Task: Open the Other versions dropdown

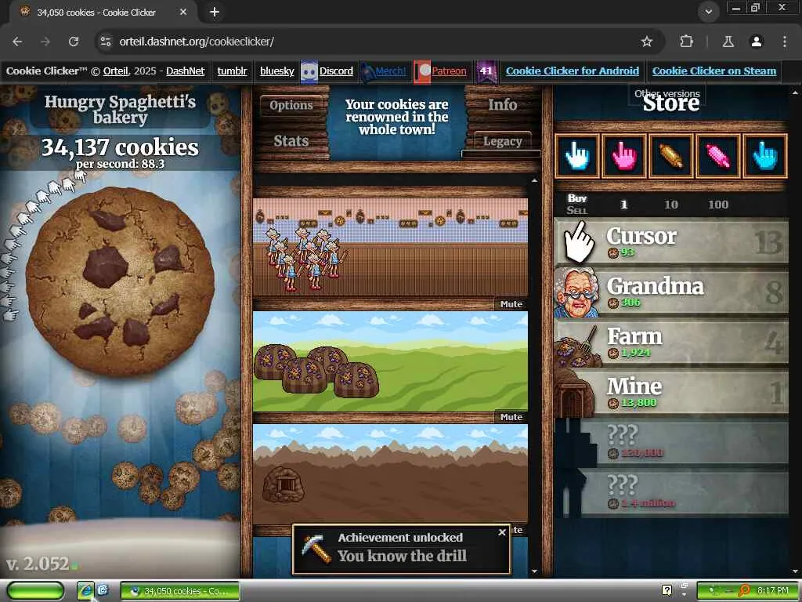Action: [667, 94]
